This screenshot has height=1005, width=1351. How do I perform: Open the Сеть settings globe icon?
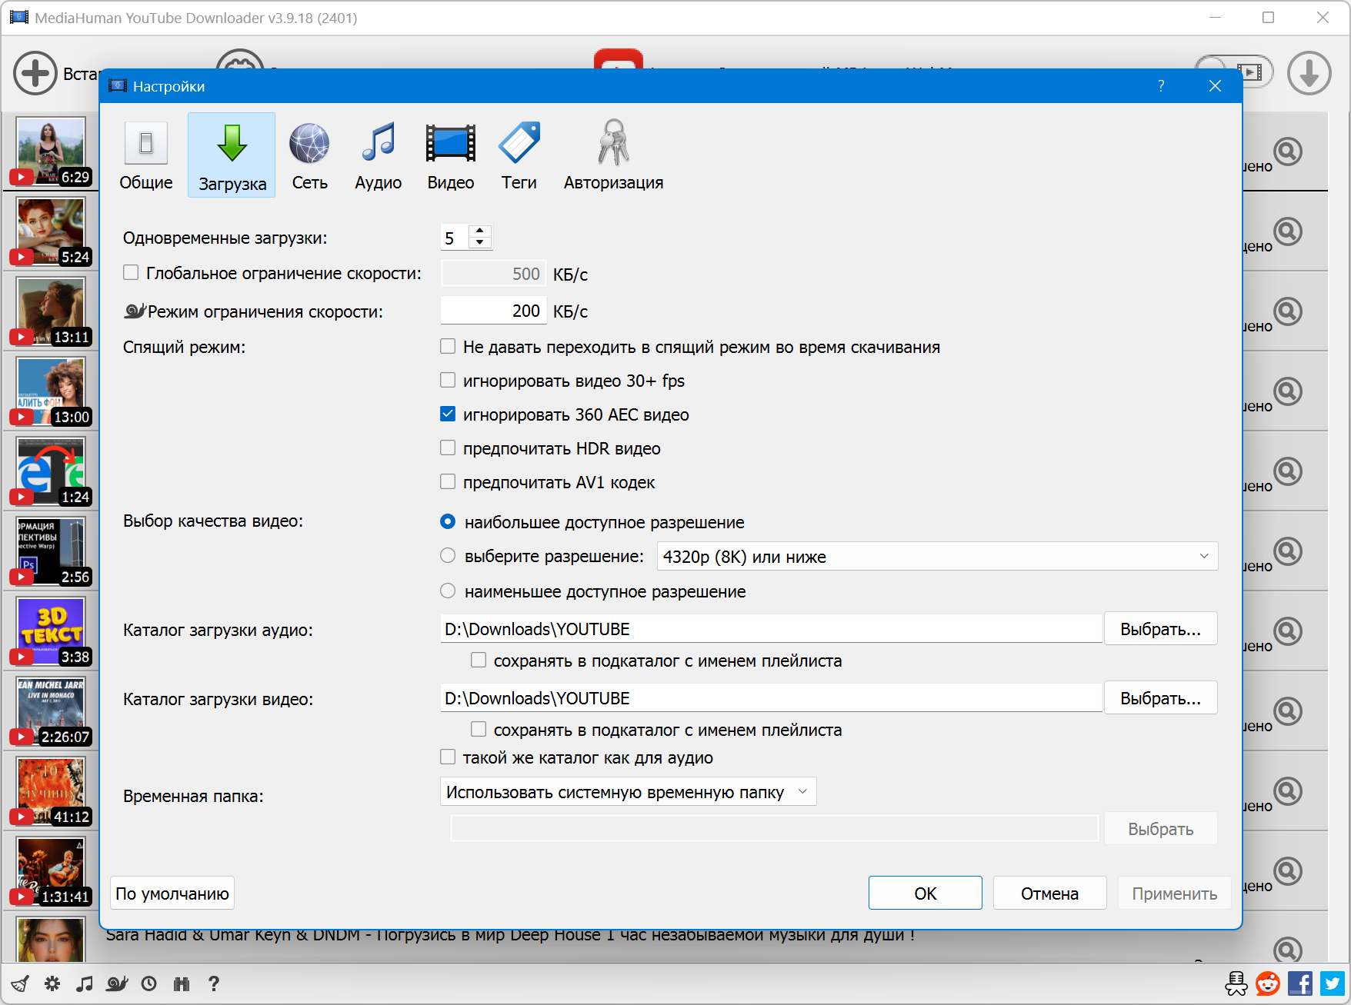pos(309,155)
